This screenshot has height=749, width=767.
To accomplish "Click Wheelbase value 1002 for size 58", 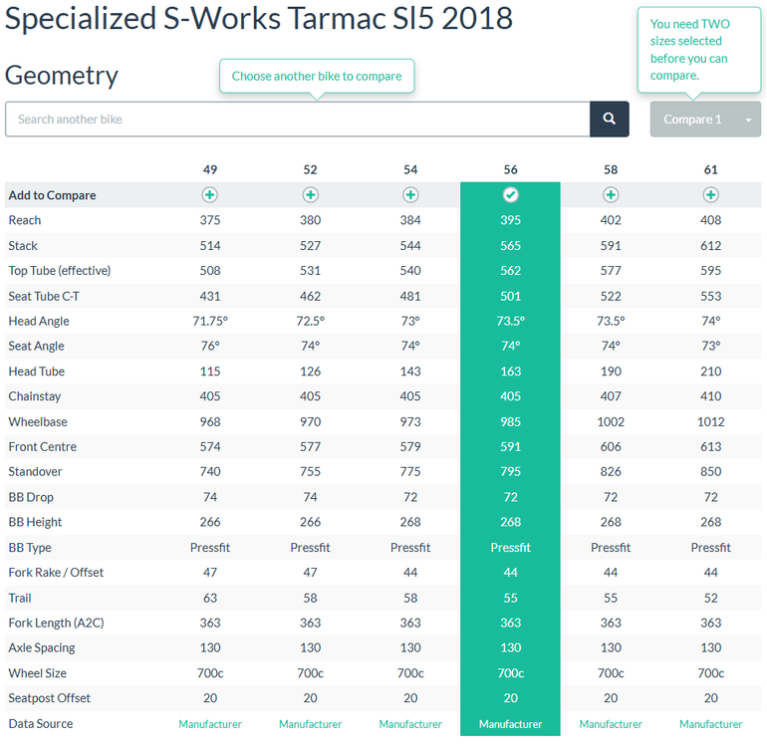I will (x=611, y=421).
